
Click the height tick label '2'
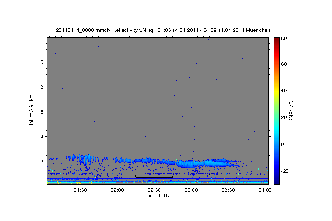point(42,162)
